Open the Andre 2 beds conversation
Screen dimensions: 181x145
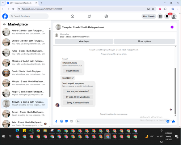pyautogui.click(x=25, y=32)
